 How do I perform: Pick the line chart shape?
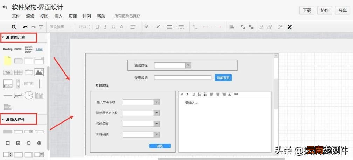coord(18,96)
